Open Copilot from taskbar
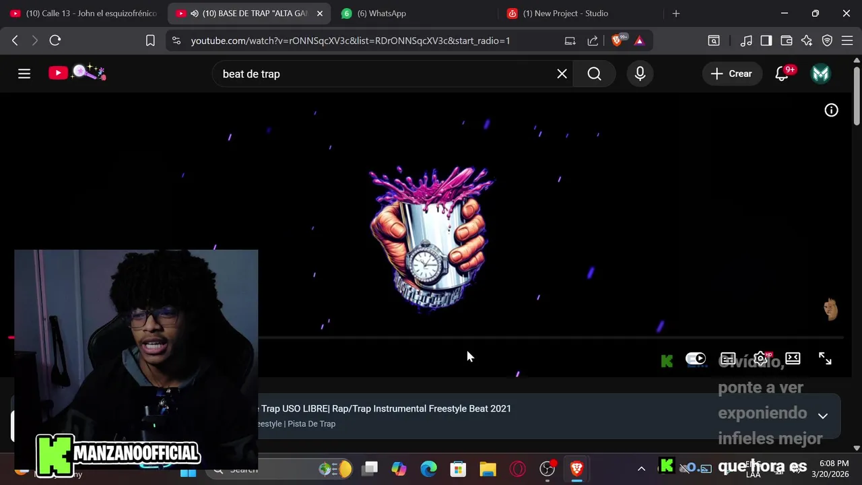Screen dimensions: 862x485 click(399, 469)
